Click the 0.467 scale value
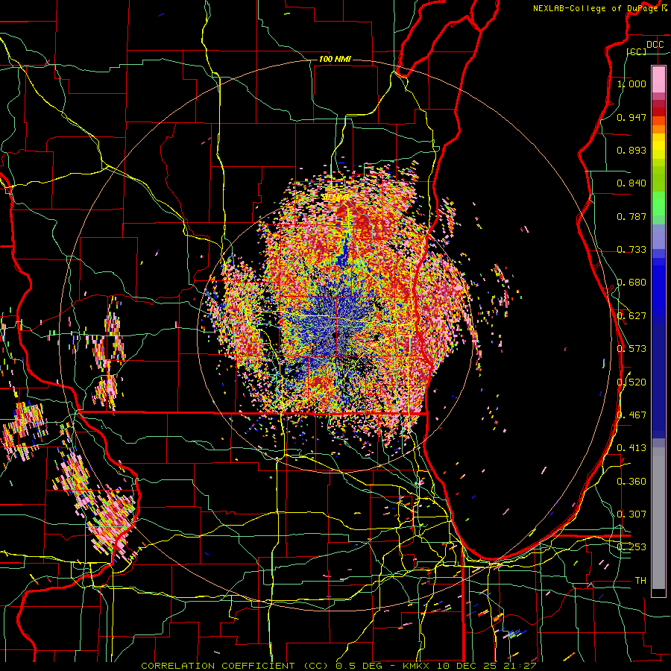The width and height of the screenshot is (671, 671). (631, 415)
